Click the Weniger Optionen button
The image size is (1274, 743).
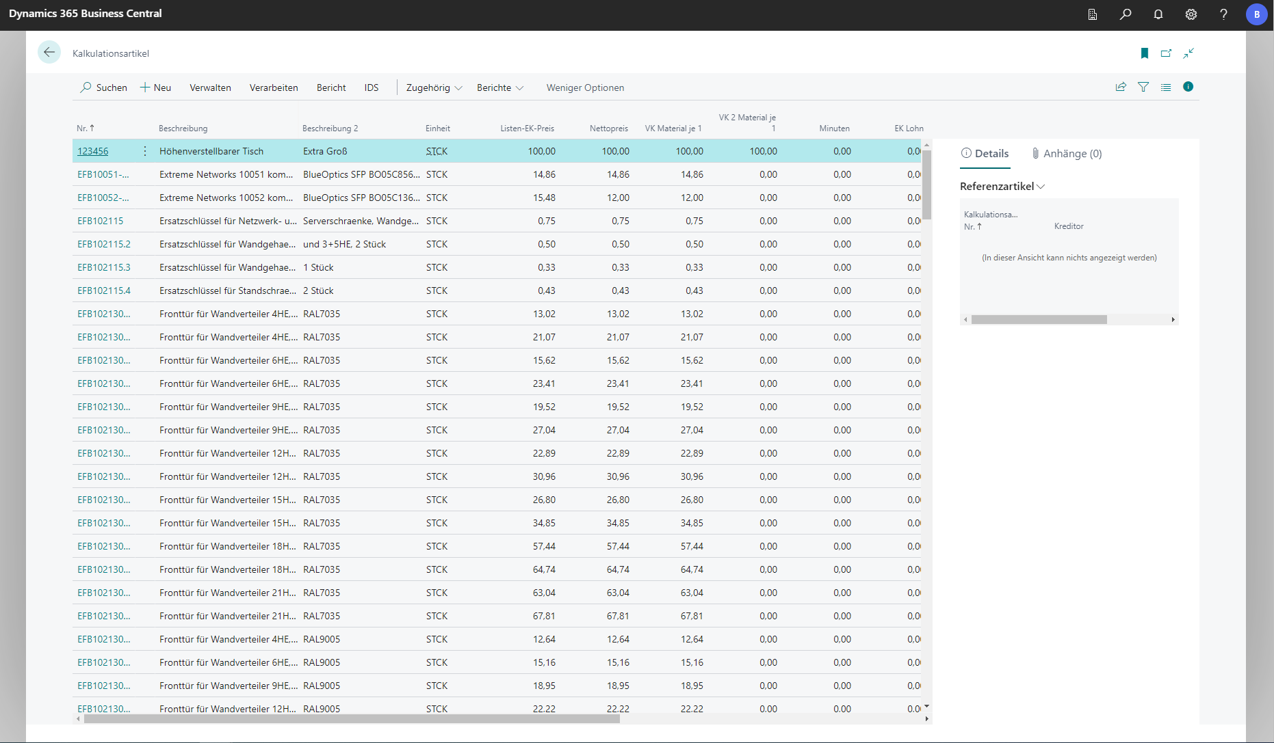(585, 87)
